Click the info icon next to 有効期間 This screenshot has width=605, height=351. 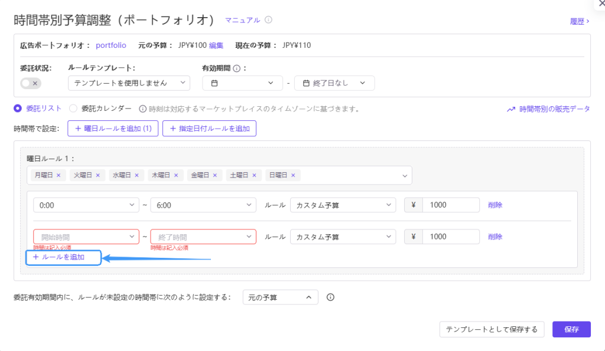pos(237,68)
